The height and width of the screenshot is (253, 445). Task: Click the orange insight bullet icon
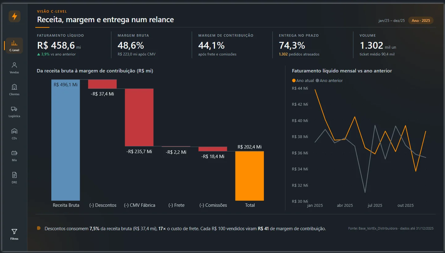tap(39, 228)
